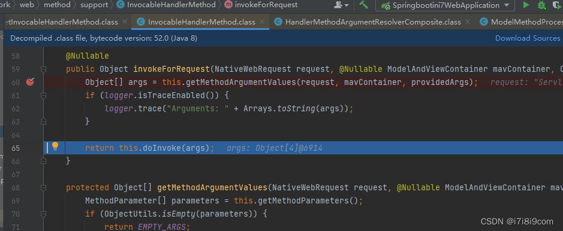
Task: Close the HandlerMethodArgumentResolverComposite.class tab
Action: [468, 22]
